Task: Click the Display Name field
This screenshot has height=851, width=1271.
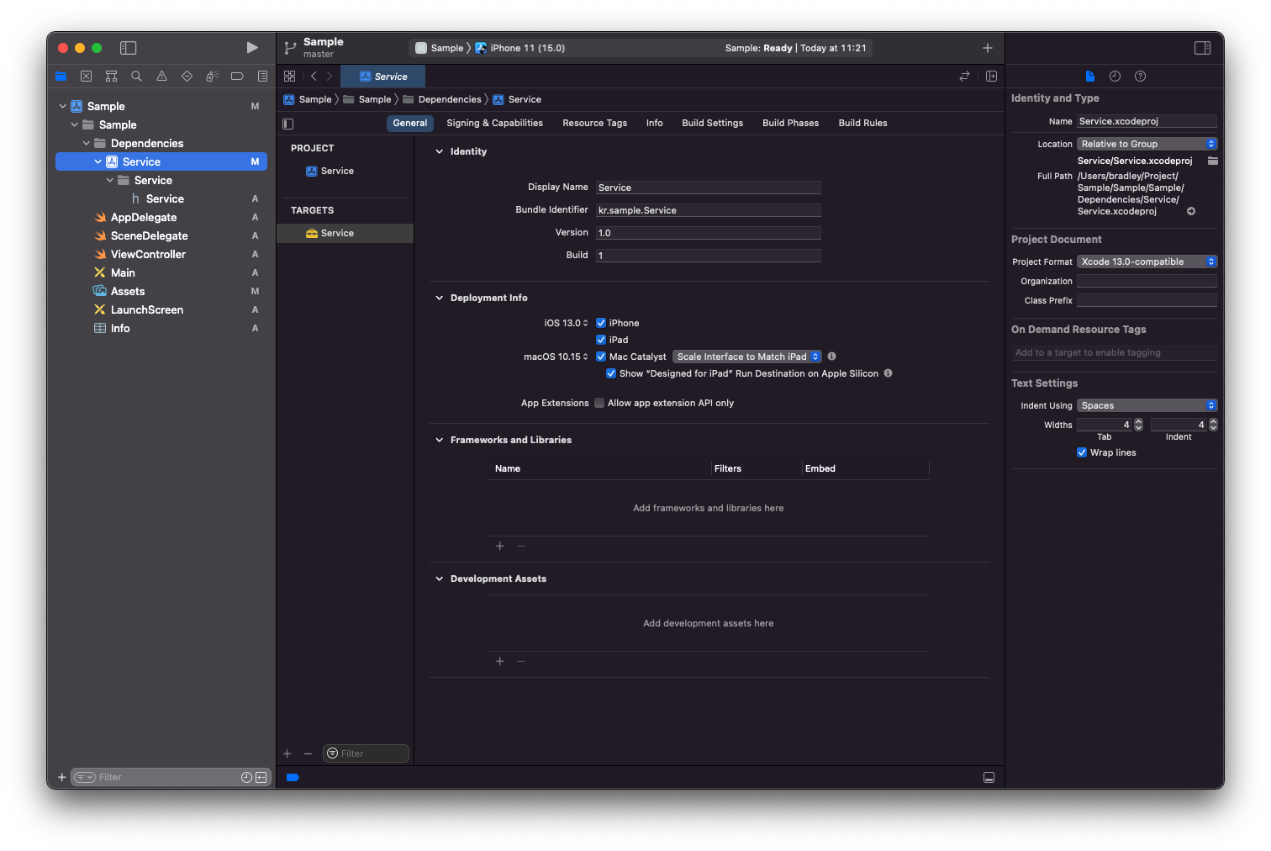Action: pyautogui.click(x=708, y=188)
